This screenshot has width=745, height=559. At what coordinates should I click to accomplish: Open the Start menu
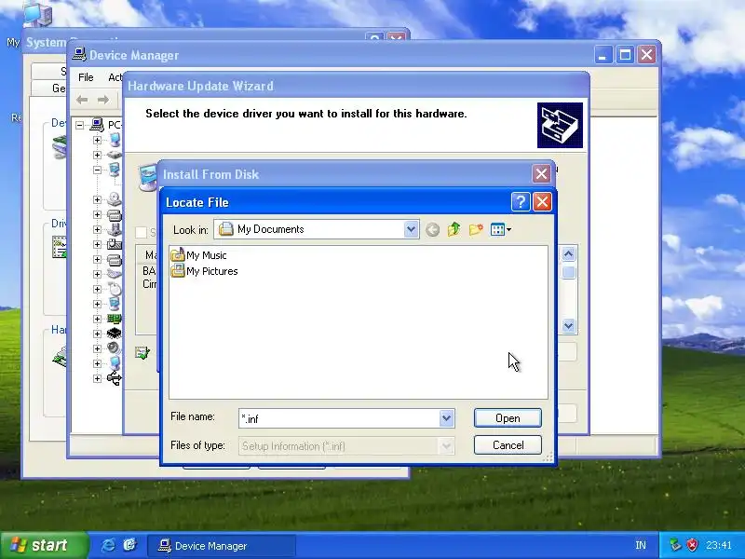[44, 545]
